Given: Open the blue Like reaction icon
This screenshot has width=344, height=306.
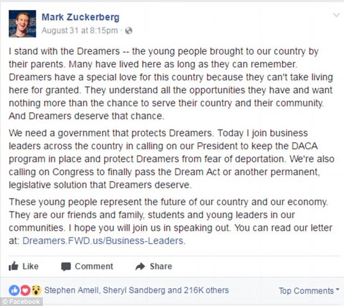Looking at the screenshot, I should (x=13, y=290).
